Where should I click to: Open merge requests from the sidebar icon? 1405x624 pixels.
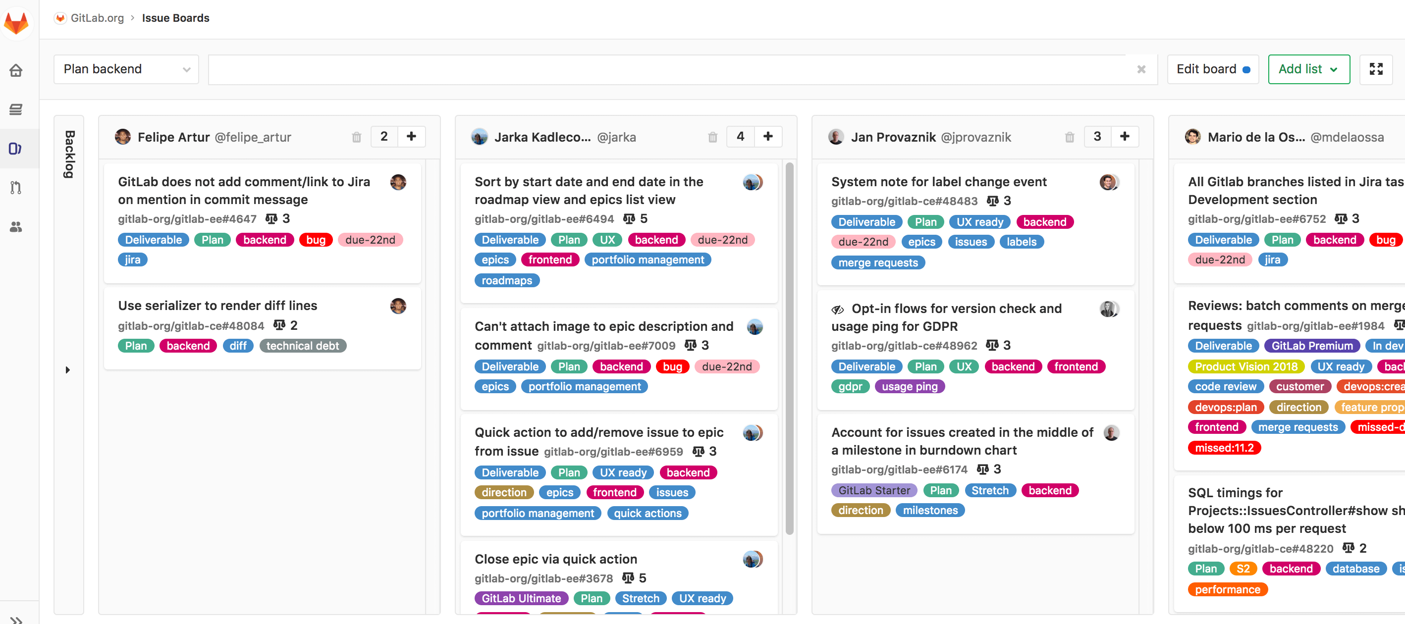point(16,188)
